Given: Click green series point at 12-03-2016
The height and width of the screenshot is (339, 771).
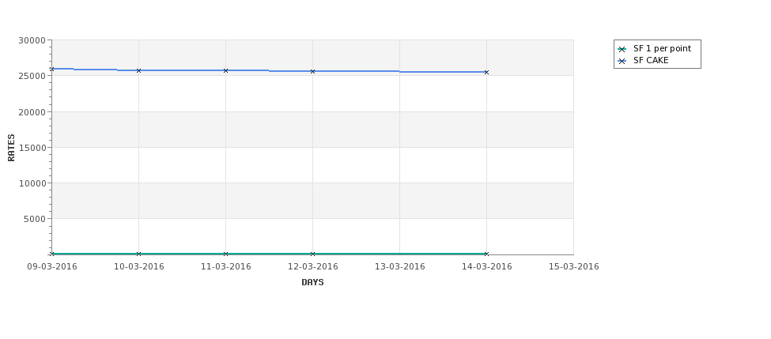Looking at the screenshot, I should (312, 254).
